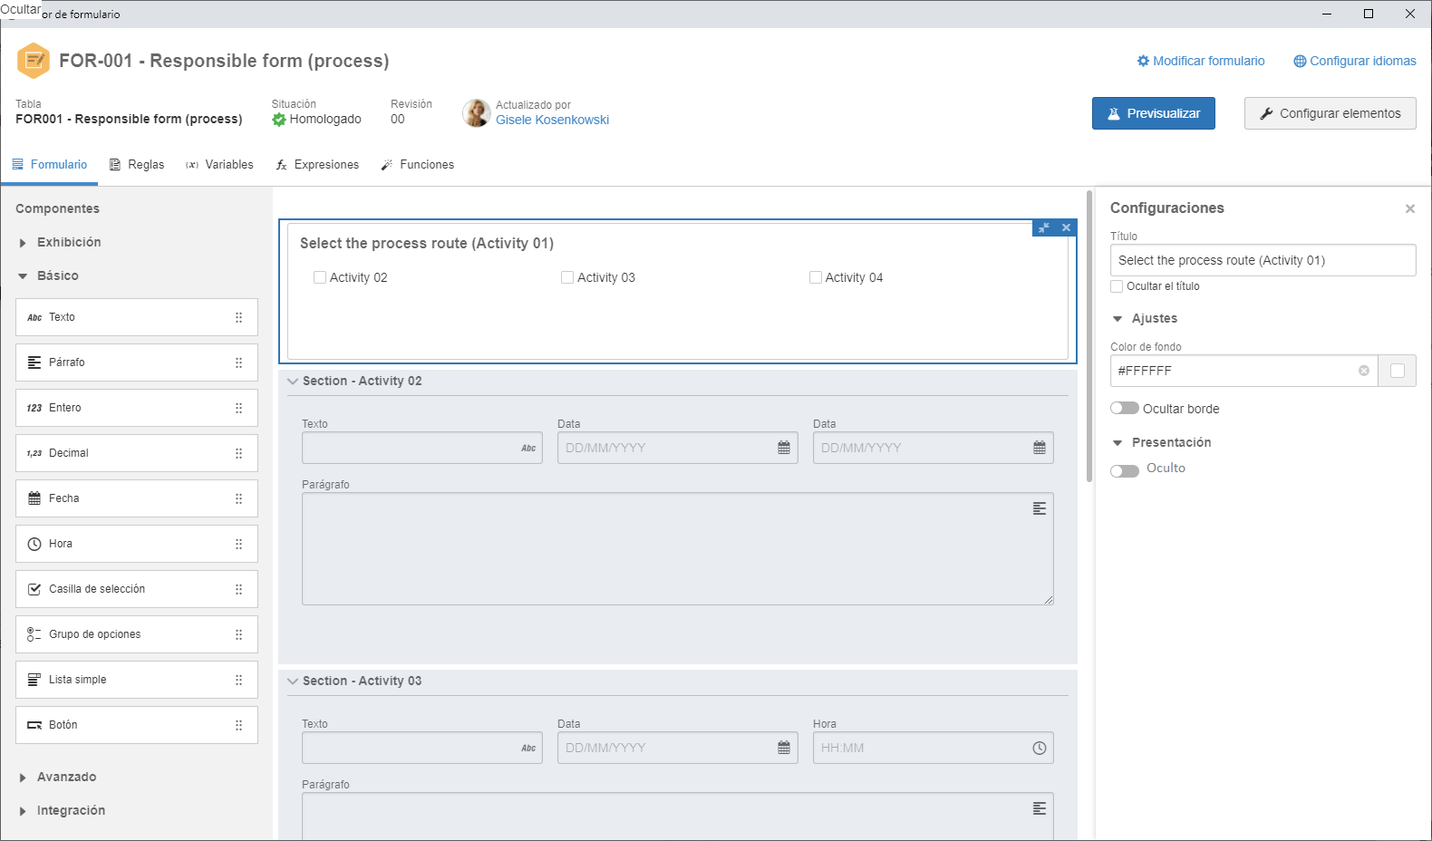This screenshot has height=841, width=1432.
Task: Grab the drag handle of Fecha component
Action: [239, 498]
